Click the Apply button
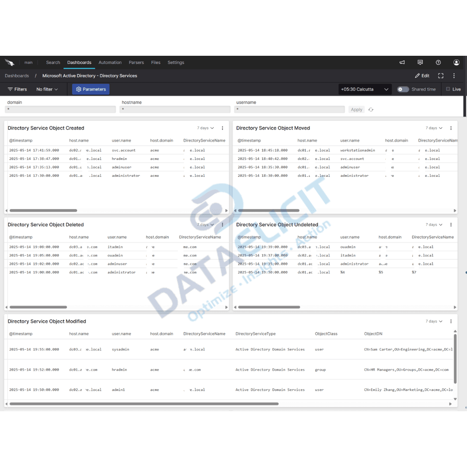 [356, 109]
